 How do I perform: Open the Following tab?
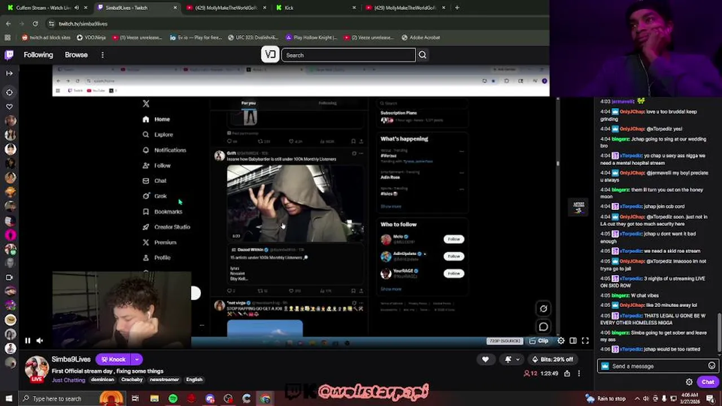pyautogui.click(x=38, y=55)
